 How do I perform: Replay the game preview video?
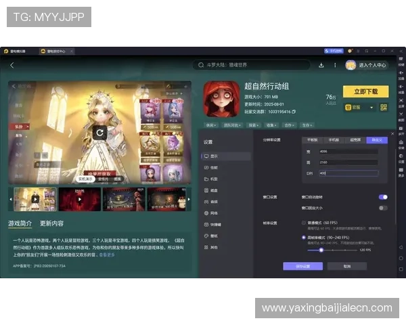point(99,133)
